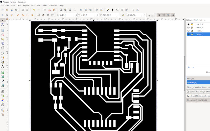Select the Spray tool
This screenshot has width=210, height=131.
point(3,96)
